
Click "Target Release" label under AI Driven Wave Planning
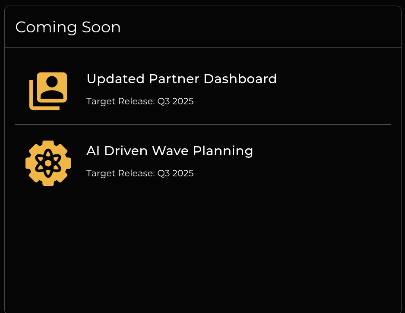[x=120, y=173]
